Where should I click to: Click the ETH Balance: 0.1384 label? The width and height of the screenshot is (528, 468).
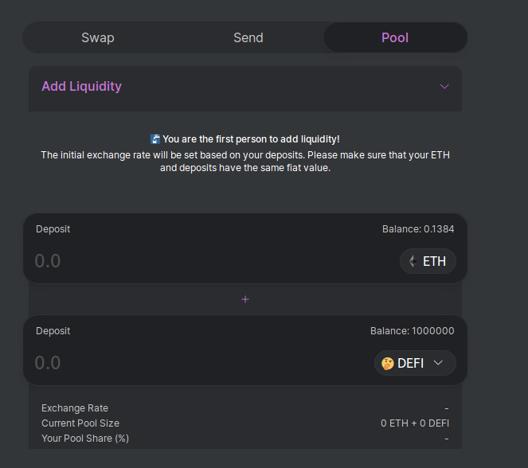[x=418, y=229]
